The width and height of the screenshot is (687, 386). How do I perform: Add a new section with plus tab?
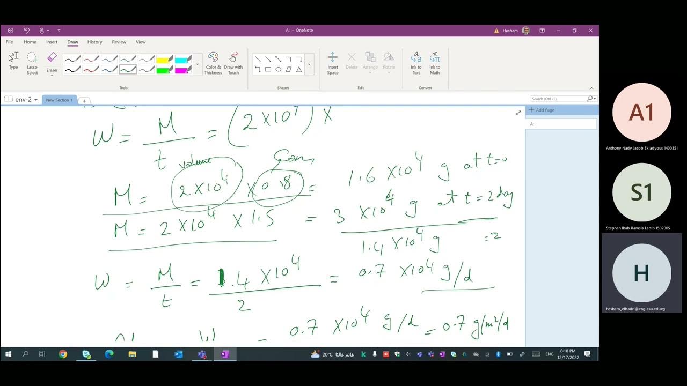click(84, 101)
